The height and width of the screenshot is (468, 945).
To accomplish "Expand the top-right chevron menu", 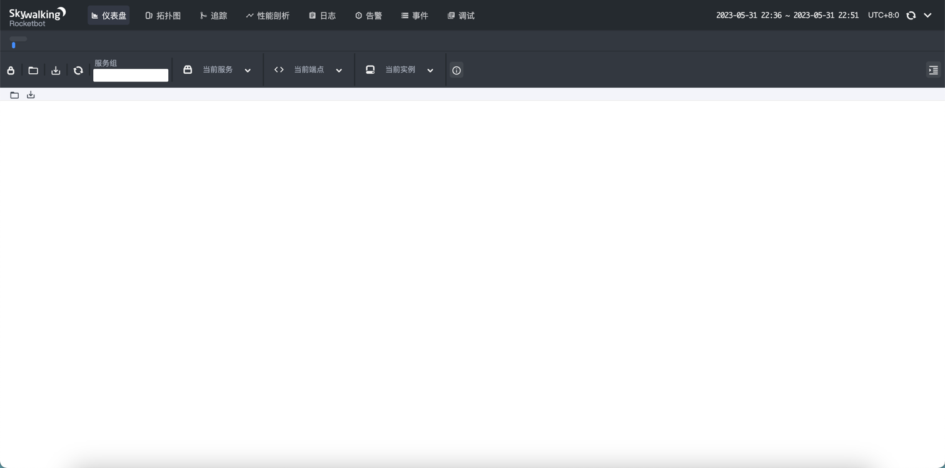I will coord(927,16).
